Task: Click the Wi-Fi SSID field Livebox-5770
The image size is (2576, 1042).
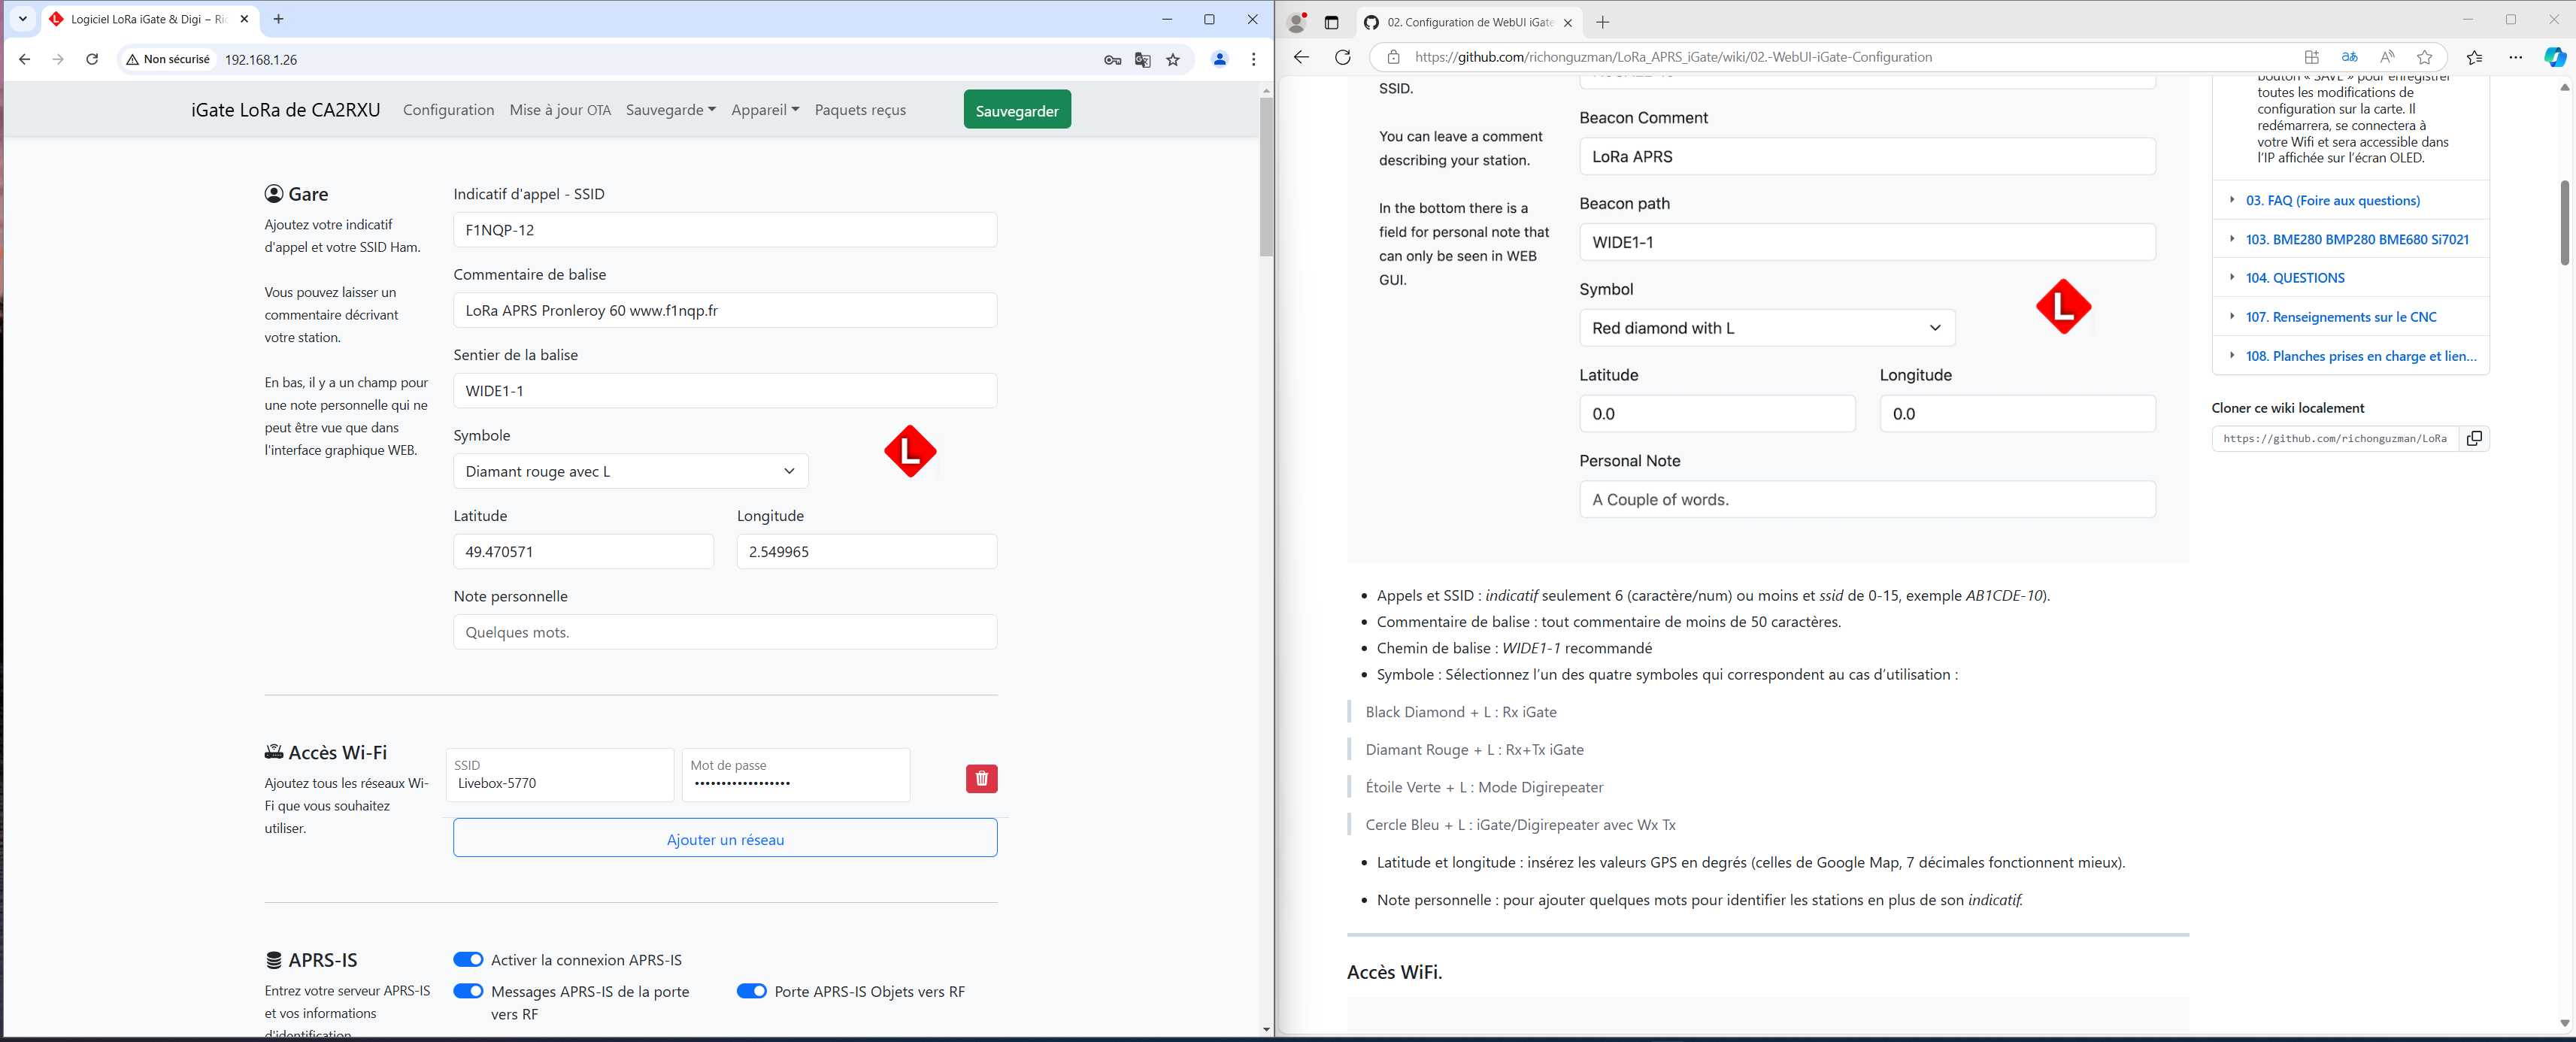Action: click(560, 775)
